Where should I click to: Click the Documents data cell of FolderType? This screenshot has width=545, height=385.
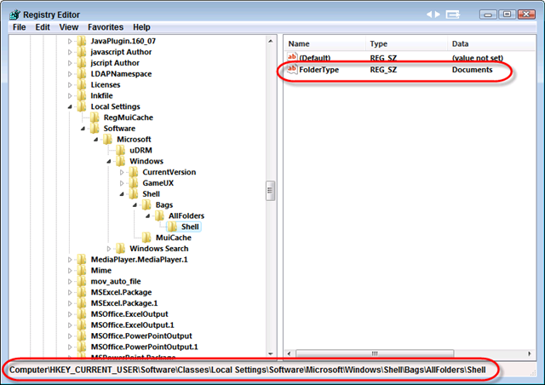pyautogui.click(x=472, y=70)
